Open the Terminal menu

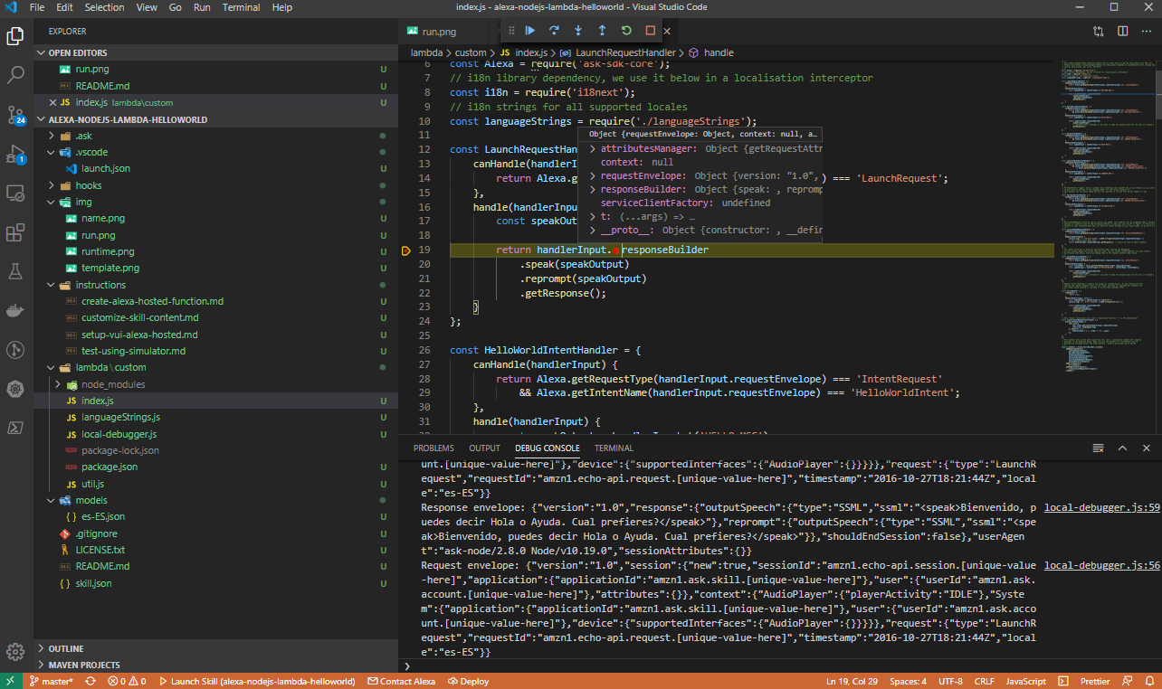pyautogui.click(x=241, y=7)
